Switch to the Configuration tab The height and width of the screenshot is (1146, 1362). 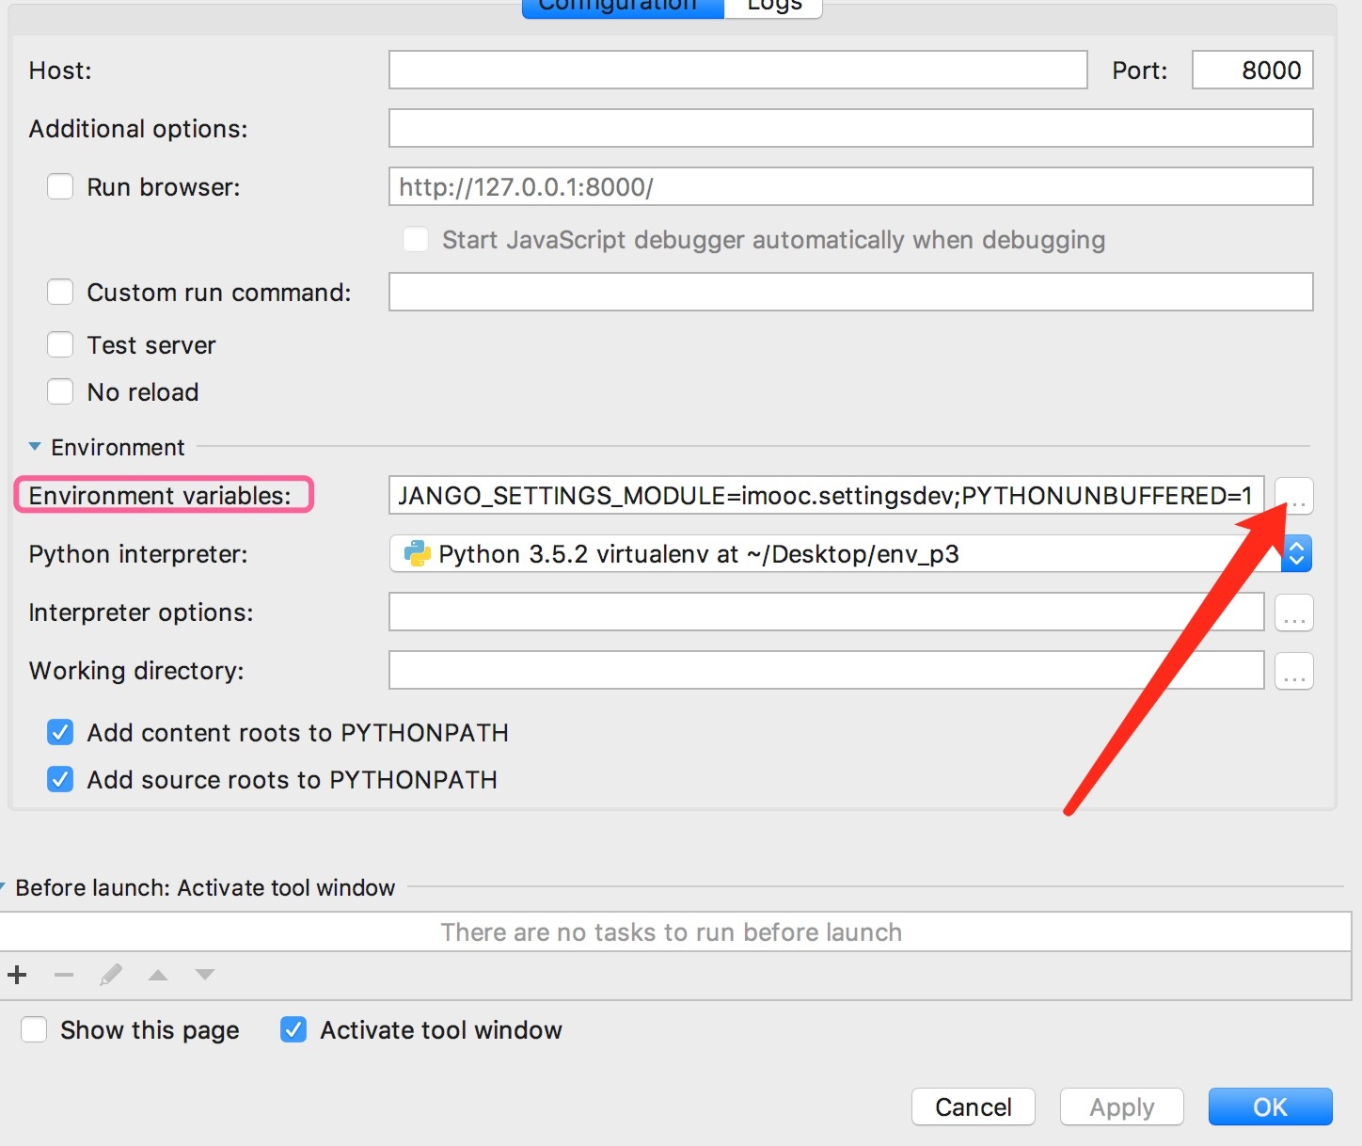[623, 8]
